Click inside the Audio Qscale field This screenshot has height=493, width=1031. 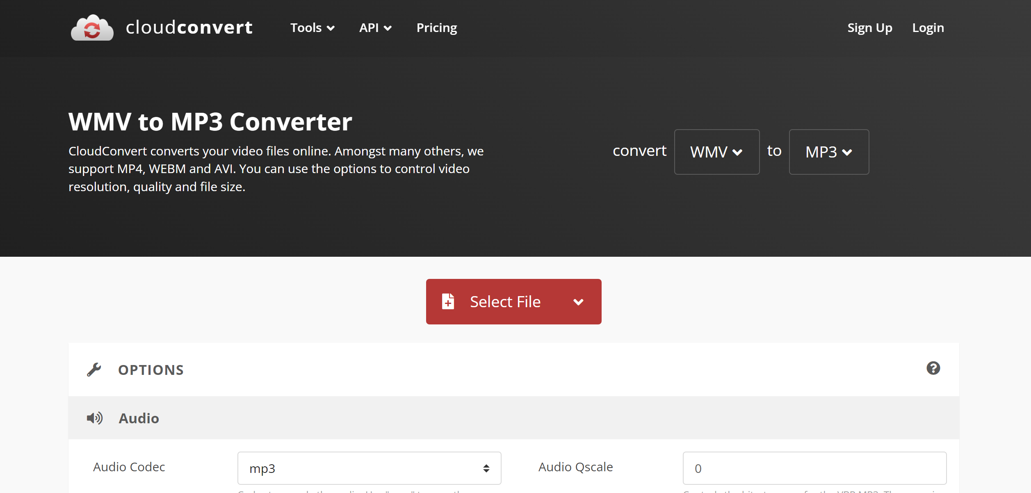coord(815,468)
